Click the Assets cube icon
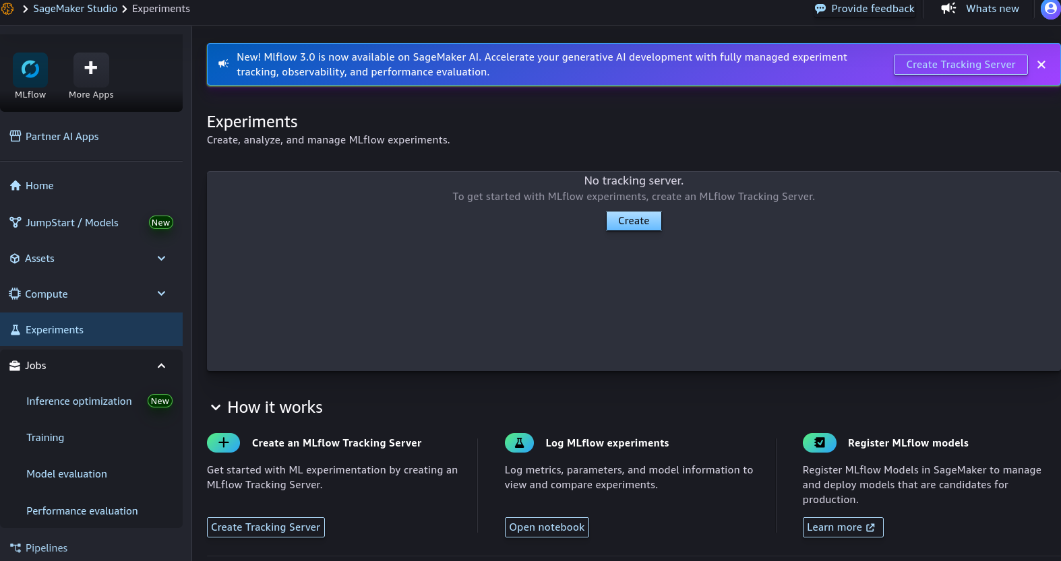This screenshot has height=561, width=1061. coord(15,259)
